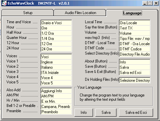The width and height of the screenshot is (160, 121).
Task: Click the EchoWavClock title bar app icon
Action: 4,3
